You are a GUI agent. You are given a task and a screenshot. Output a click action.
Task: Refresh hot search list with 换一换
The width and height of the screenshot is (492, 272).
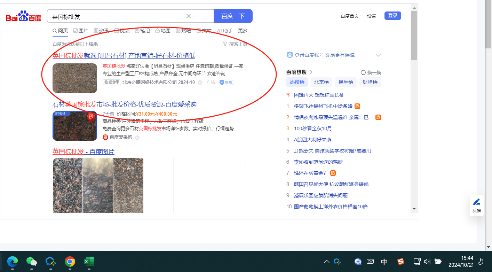click(371, 72)
